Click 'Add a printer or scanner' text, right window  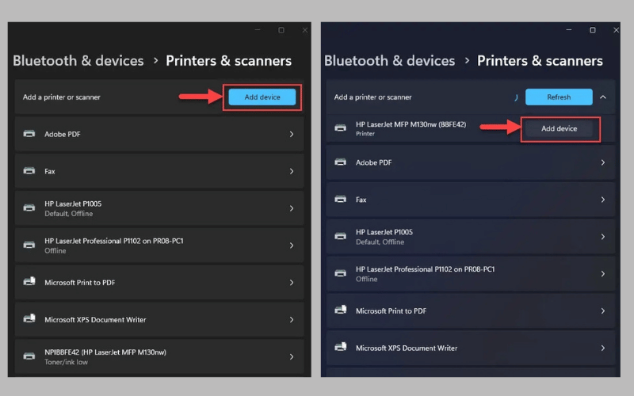372,97
